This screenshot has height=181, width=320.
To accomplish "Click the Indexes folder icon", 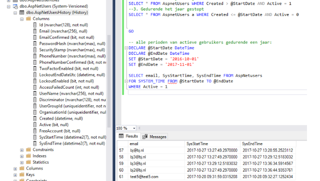I will pyautogui.click(x=28, y=156).
